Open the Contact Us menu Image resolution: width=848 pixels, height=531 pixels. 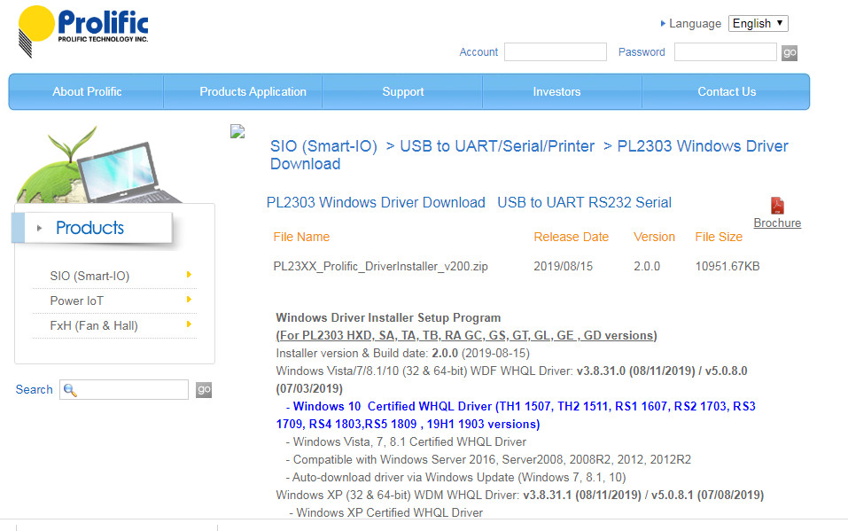727,91
